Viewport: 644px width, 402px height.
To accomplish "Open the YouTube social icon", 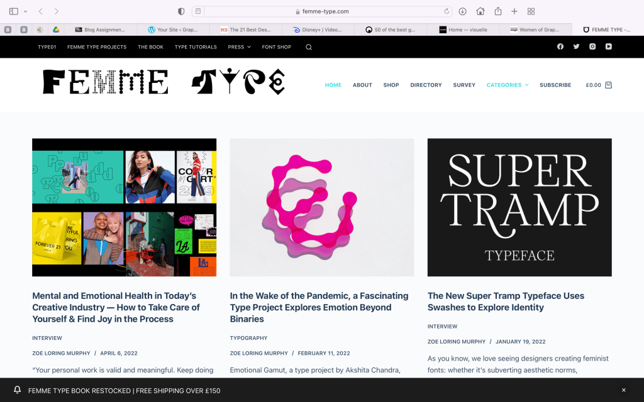I will [x=608, y=46].
